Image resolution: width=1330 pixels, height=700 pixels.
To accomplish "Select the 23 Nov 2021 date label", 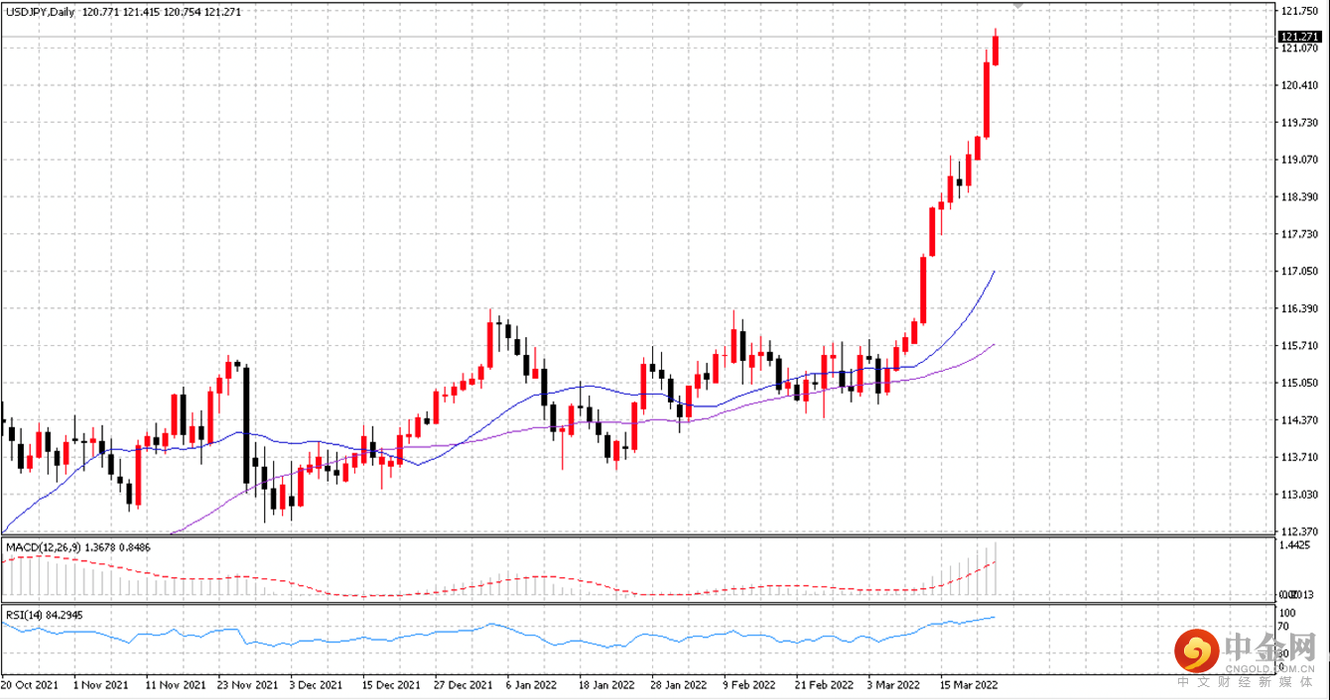I will tap(248, 685).
